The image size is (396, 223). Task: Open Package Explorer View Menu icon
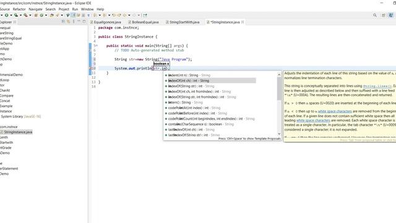point(74,22)
